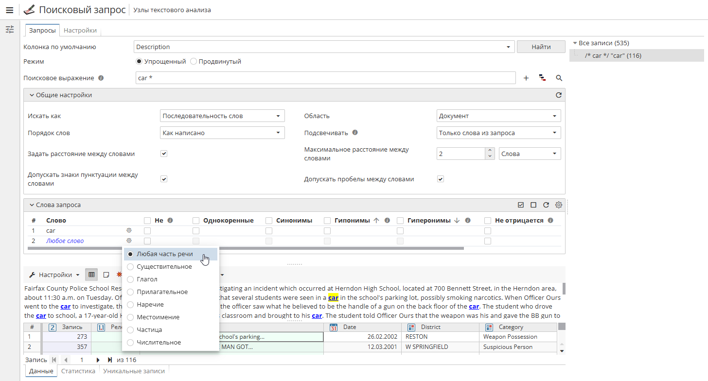Collapse 'Общие настройки' section
Viewport: 708px width, 381px height.
(x=32, y=95)
